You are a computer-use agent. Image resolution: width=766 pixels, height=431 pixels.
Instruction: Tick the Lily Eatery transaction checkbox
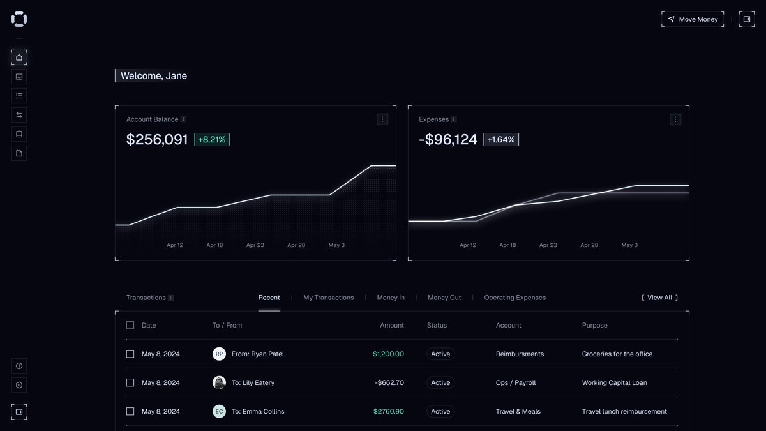[130, 382]
